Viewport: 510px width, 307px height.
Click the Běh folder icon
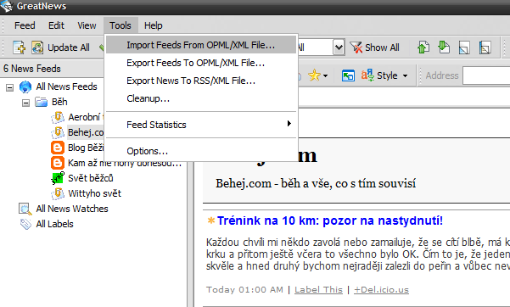[42, 102]
